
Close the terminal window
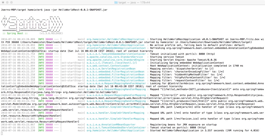3,2
